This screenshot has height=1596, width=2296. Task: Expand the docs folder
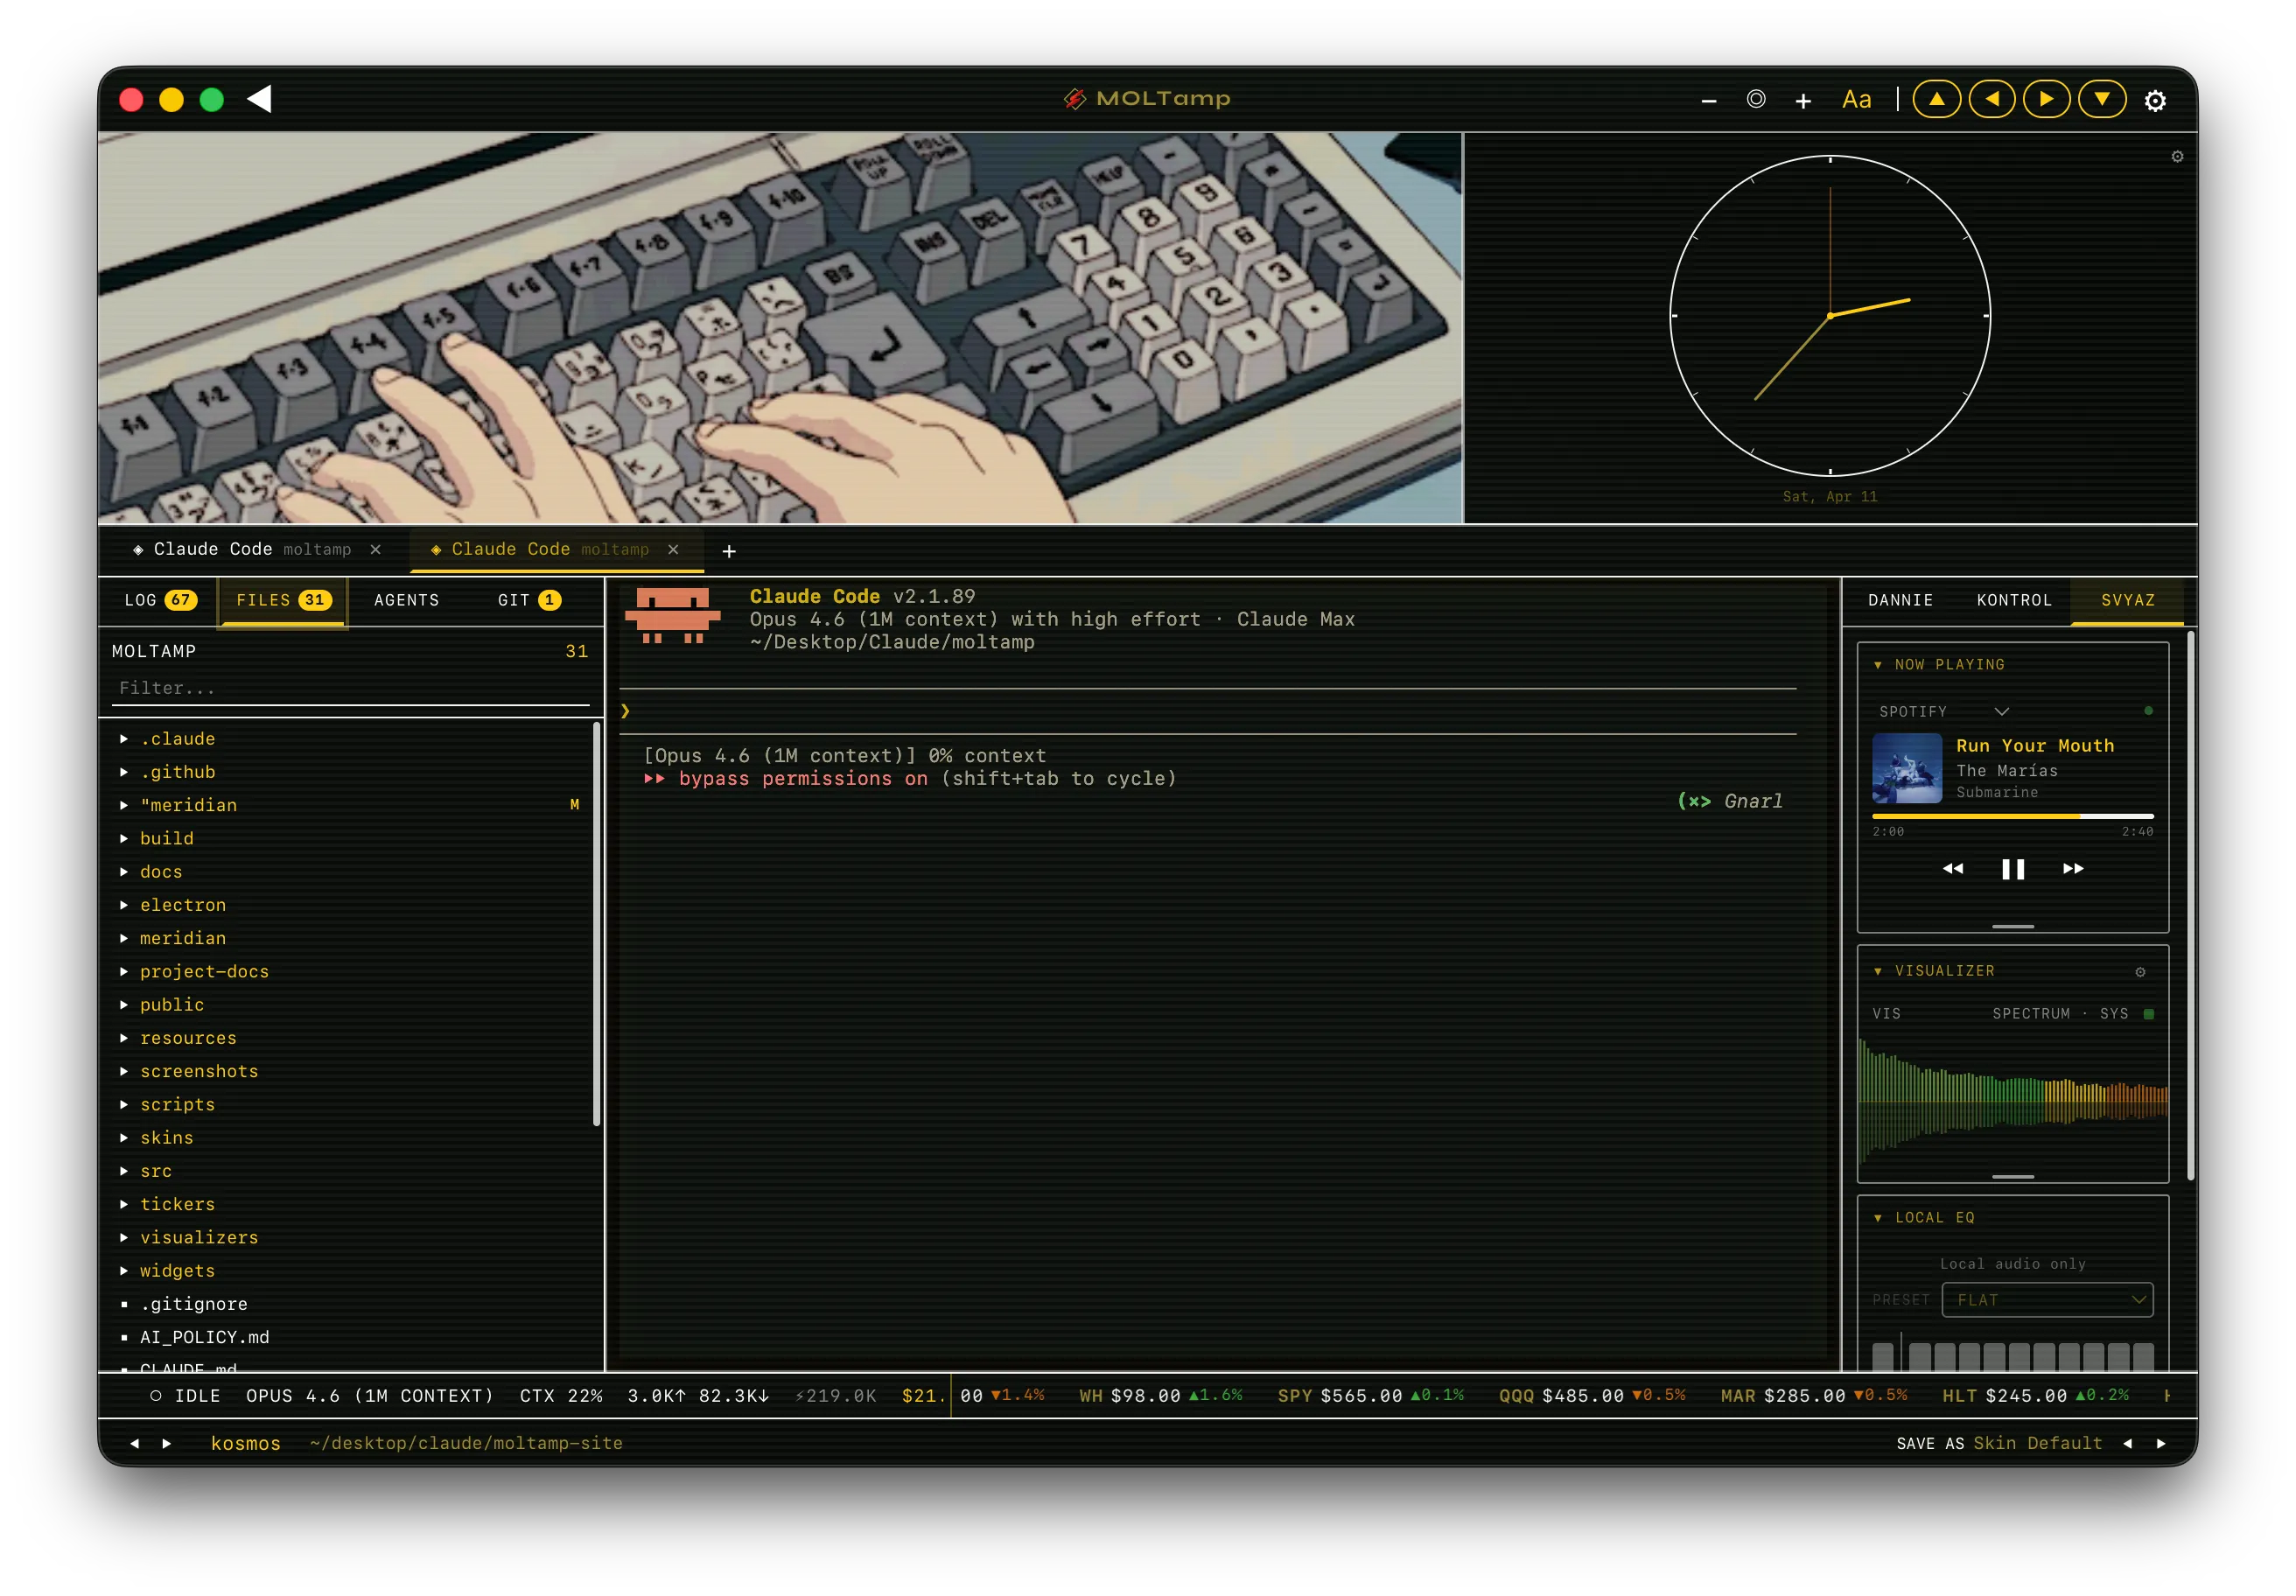point(350,872)
